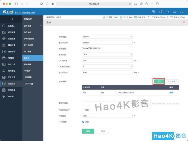Click the AC管理 icon in sidebar
The image size is (188, 141).
click(x=4, y=58)
